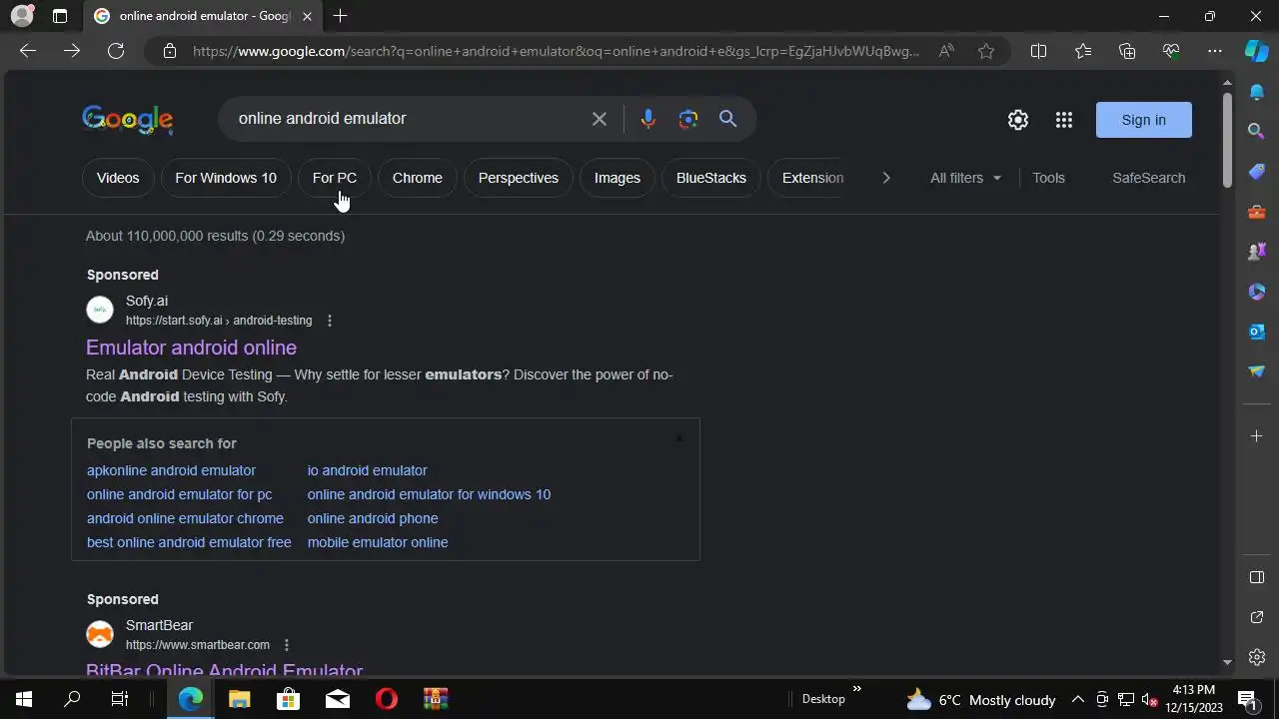Open Browser essentials heart icon
The height and width of the screenshot is (719, 1279).
pos(1171,51)
